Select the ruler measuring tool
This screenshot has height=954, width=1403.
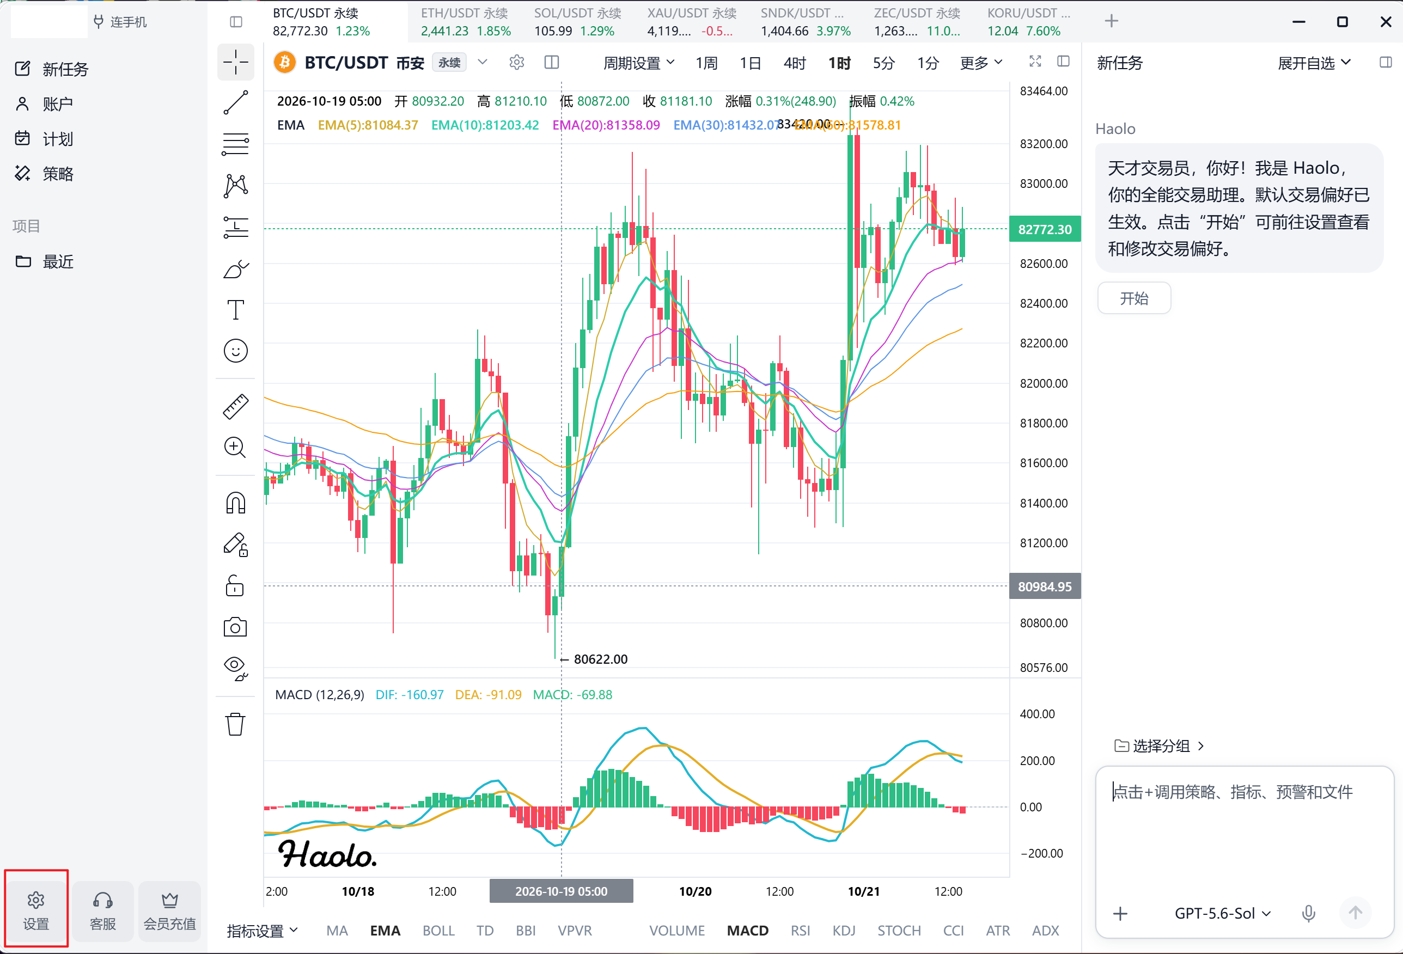[x=235, y=407]
